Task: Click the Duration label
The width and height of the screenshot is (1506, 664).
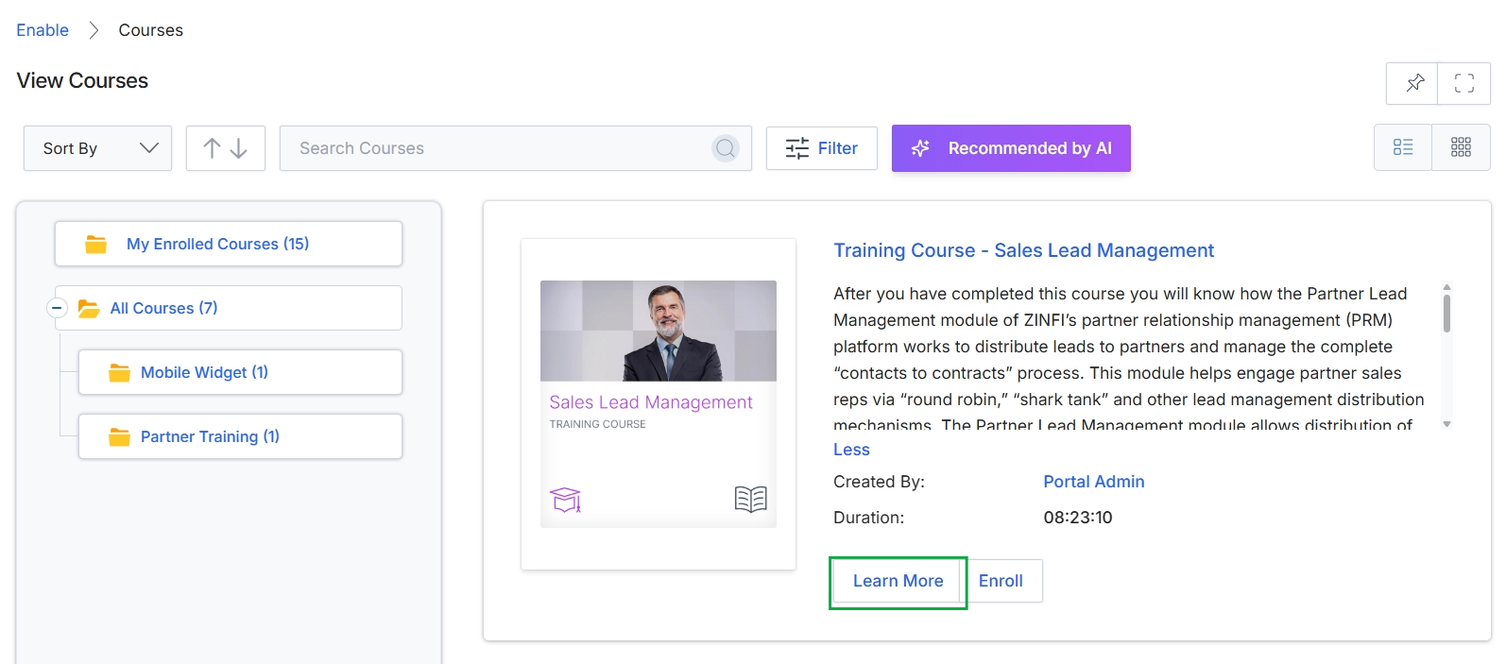Action: click(868, 518)
